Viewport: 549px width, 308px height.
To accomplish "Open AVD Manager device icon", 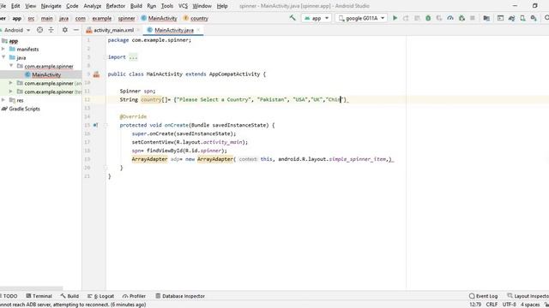I will coord(522,18).
